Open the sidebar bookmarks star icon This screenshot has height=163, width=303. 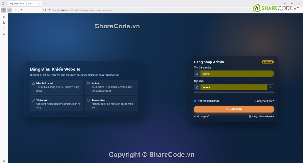click(x=4, y=34)
